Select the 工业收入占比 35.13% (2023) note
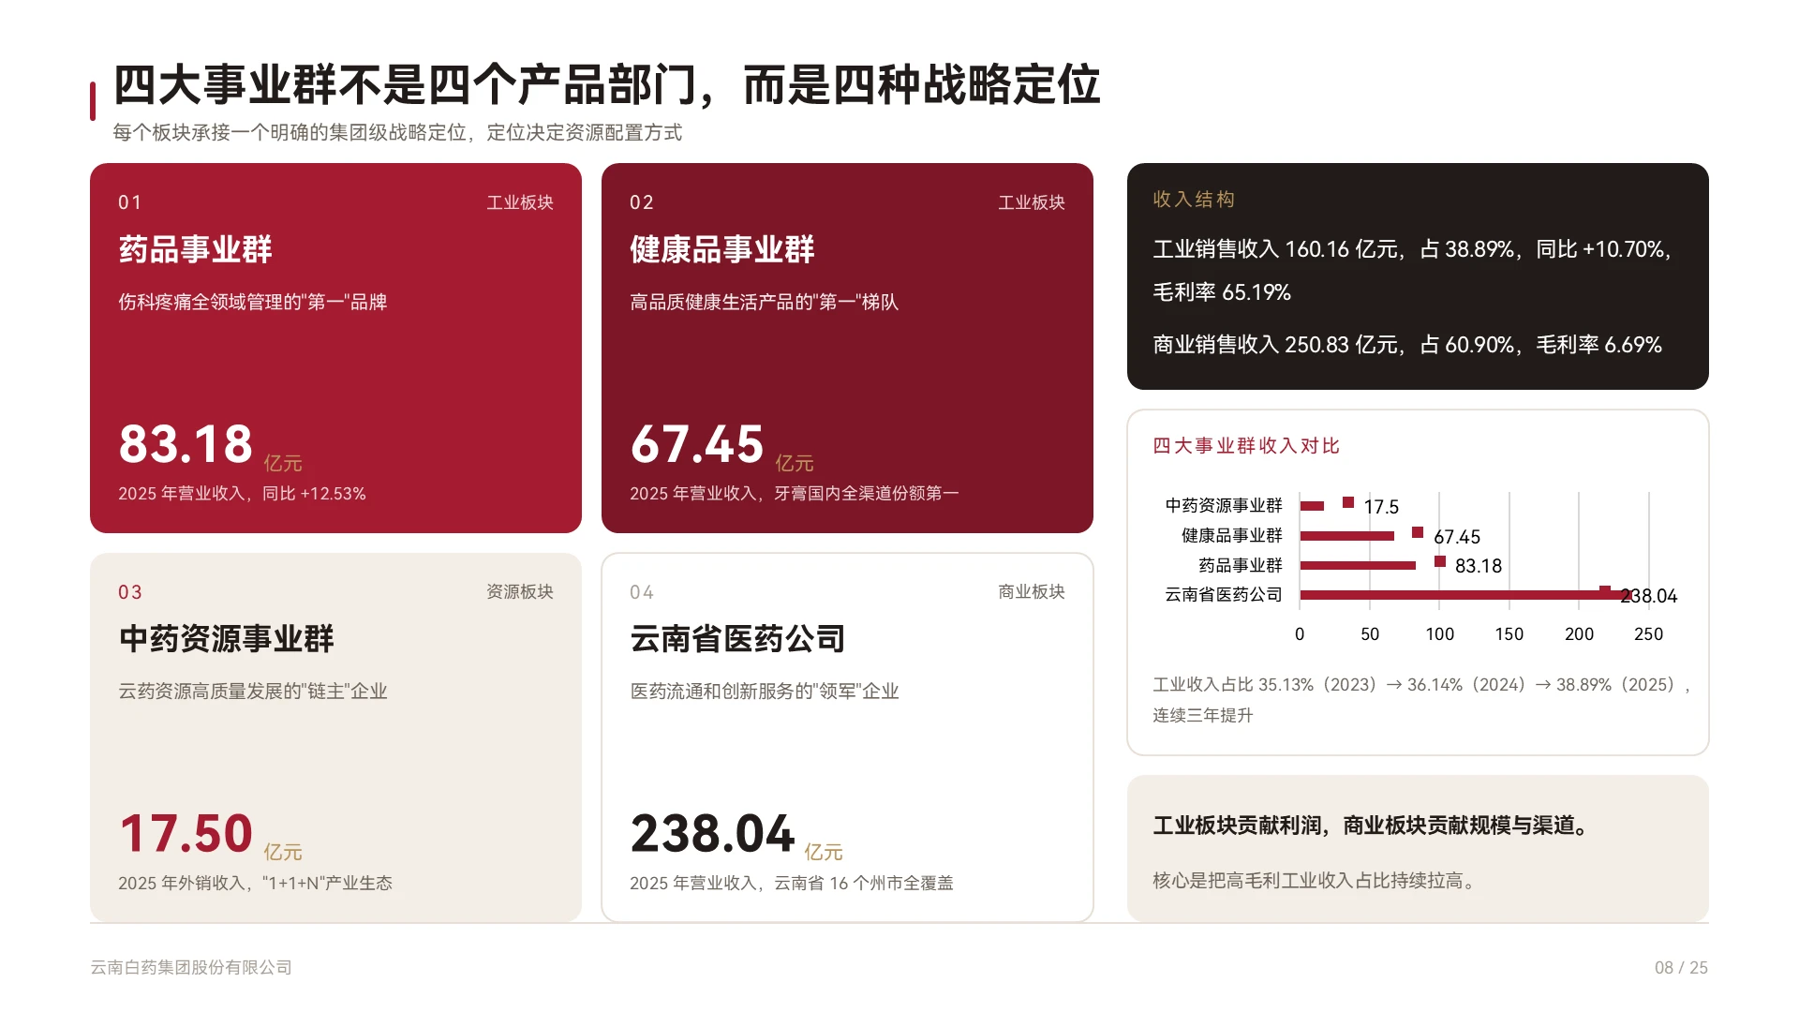 1422,700
